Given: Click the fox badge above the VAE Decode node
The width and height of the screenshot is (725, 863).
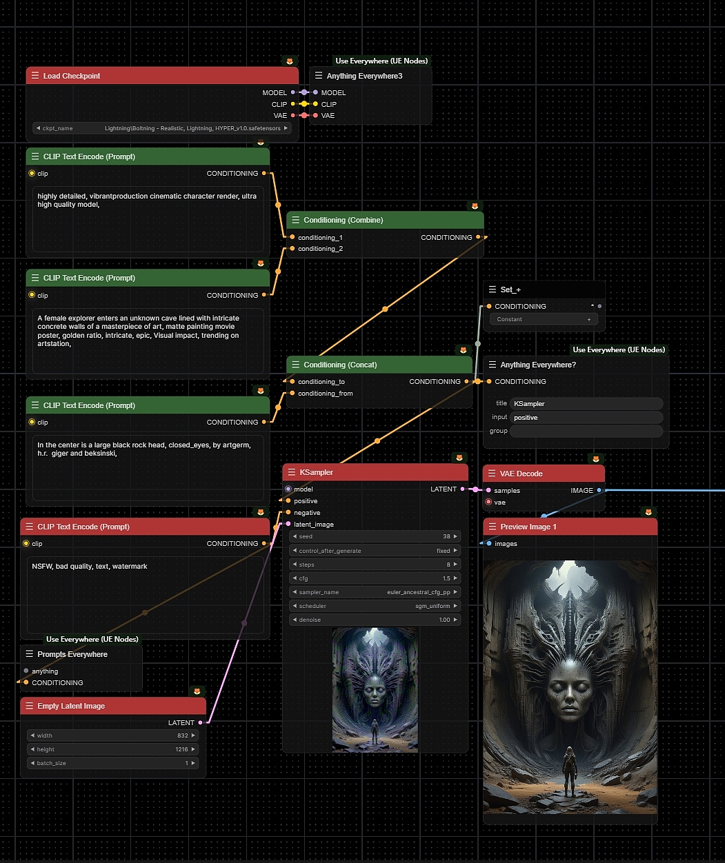Looking at the screenshot, I should pos(596,459).
